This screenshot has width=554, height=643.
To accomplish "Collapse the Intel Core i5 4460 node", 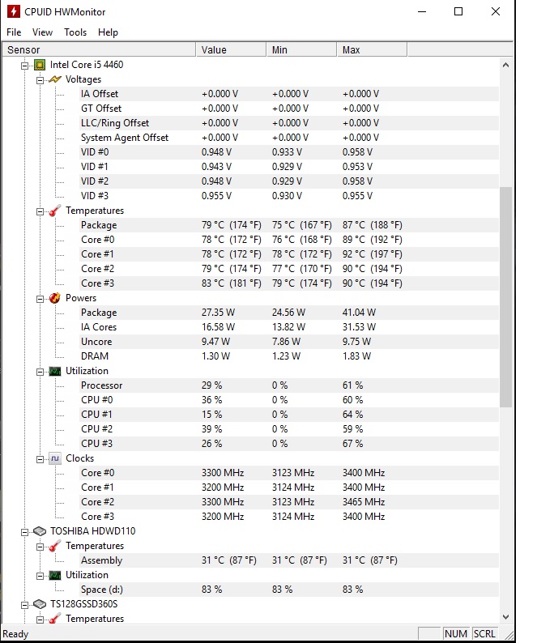I will point(25,66).
